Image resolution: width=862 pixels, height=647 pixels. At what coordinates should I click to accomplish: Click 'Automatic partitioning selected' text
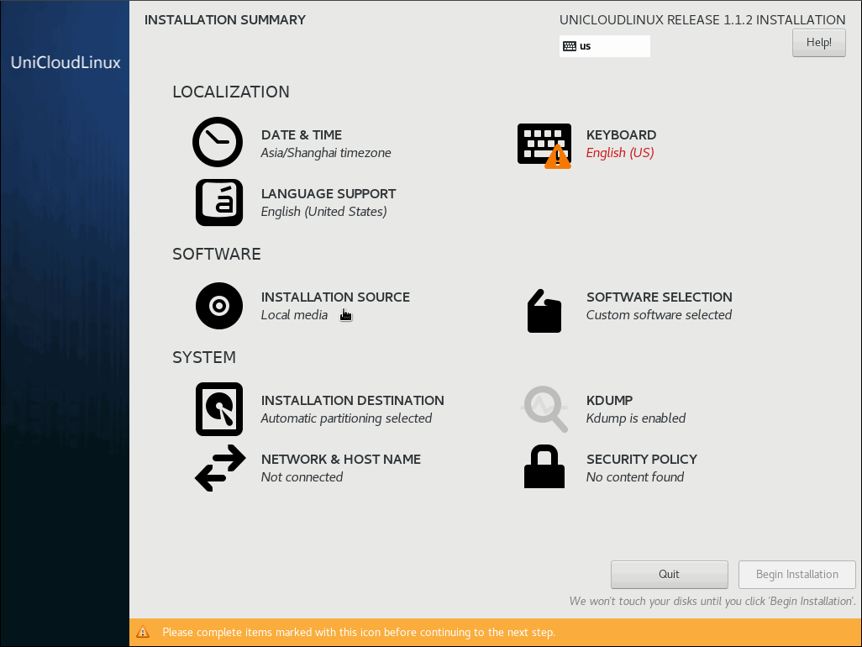(346, 418)
